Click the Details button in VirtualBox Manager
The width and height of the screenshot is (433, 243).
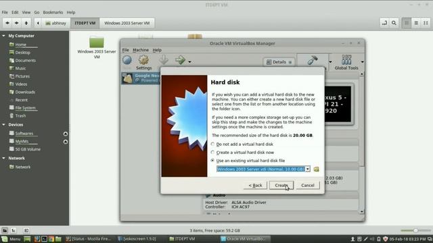tap(279, 62)
